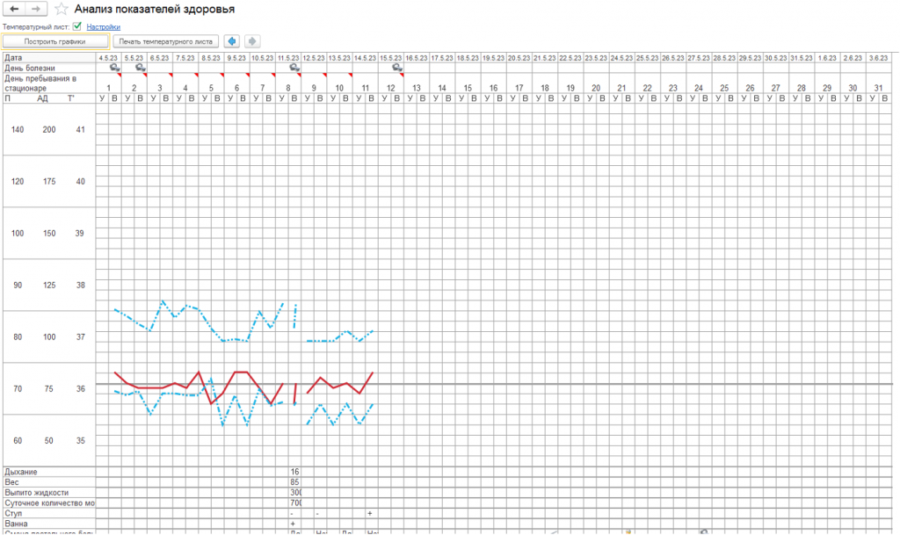Click the День пребывания в стационаре header
The image size is (900, 535).
click(x=49, y=83)
